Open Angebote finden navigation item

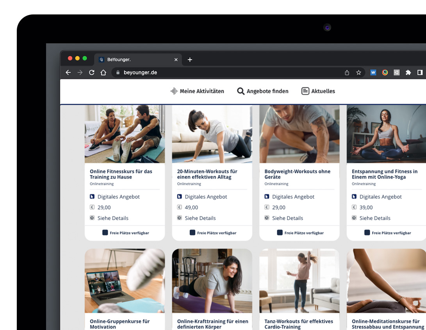263,91
